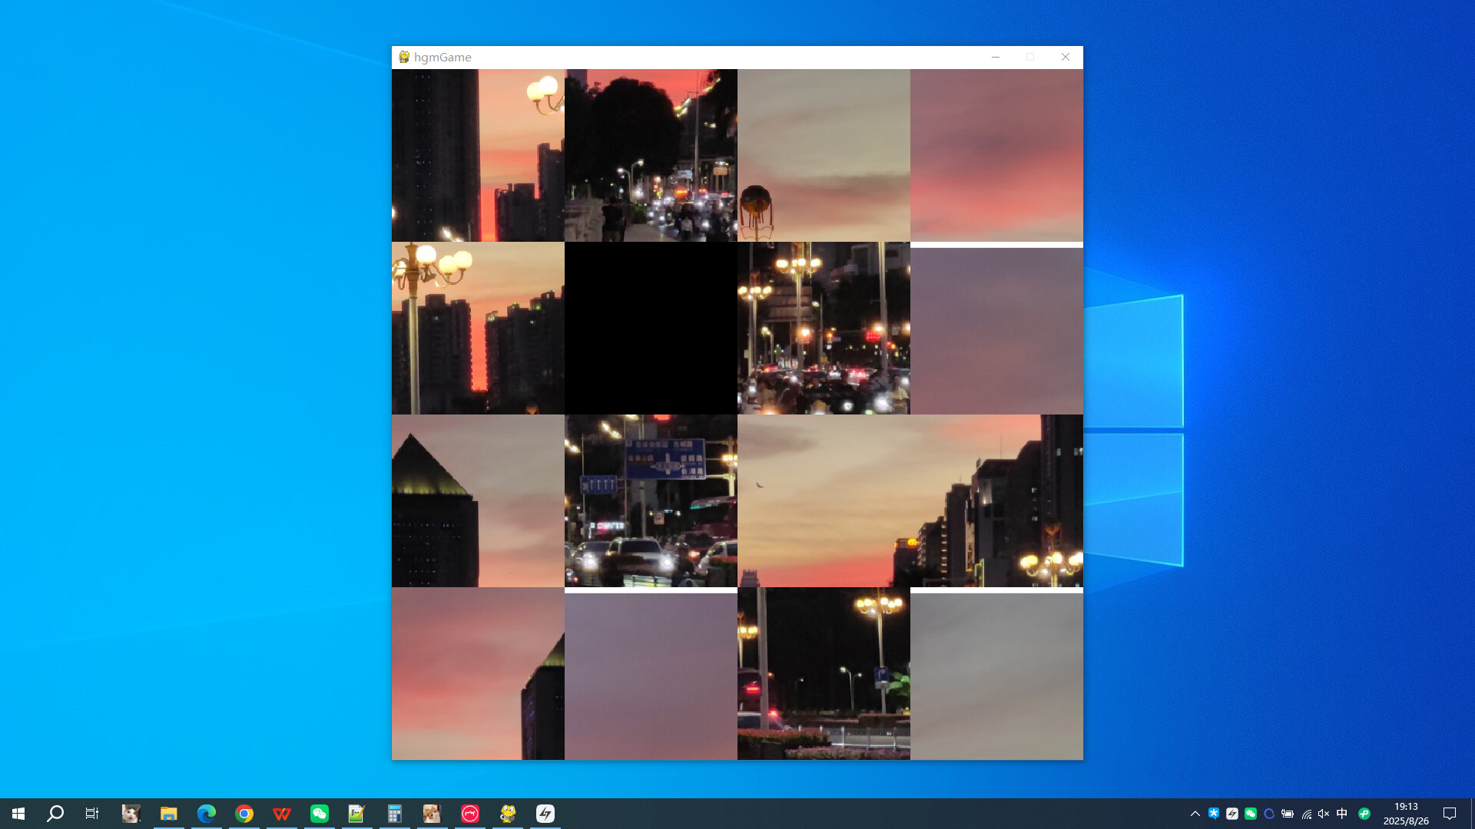Open the window menu via the hgmGame icon
Viewport: 1475px width, 829px height.
[403, 57]
